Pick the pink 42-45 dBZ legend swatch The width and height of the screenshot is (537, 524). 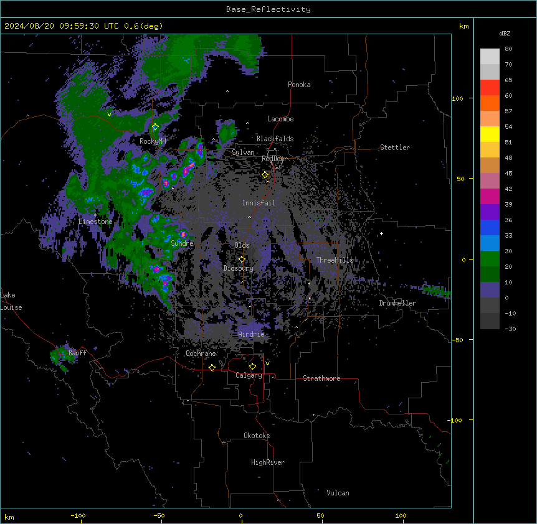[x=490, y=181]
